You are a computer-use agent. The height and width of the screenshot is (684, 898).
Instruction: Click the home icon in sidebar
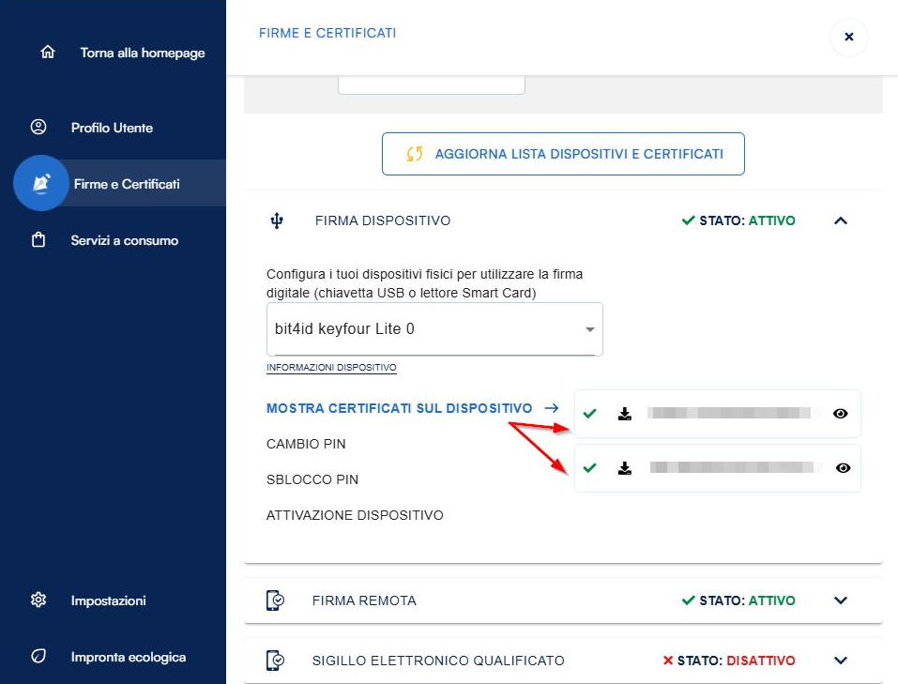coord(48,53)
